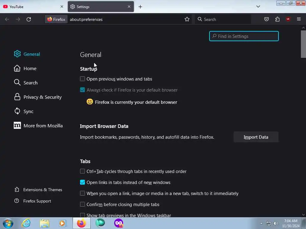Bookmark this page with the star icon
The width and height of the screenshot is (306, 229).
point(187,19)
